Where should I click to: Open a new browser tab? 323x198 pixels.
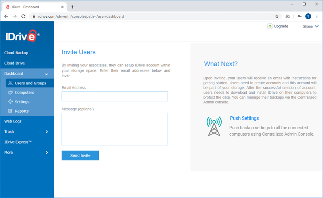tap(73, 7)
